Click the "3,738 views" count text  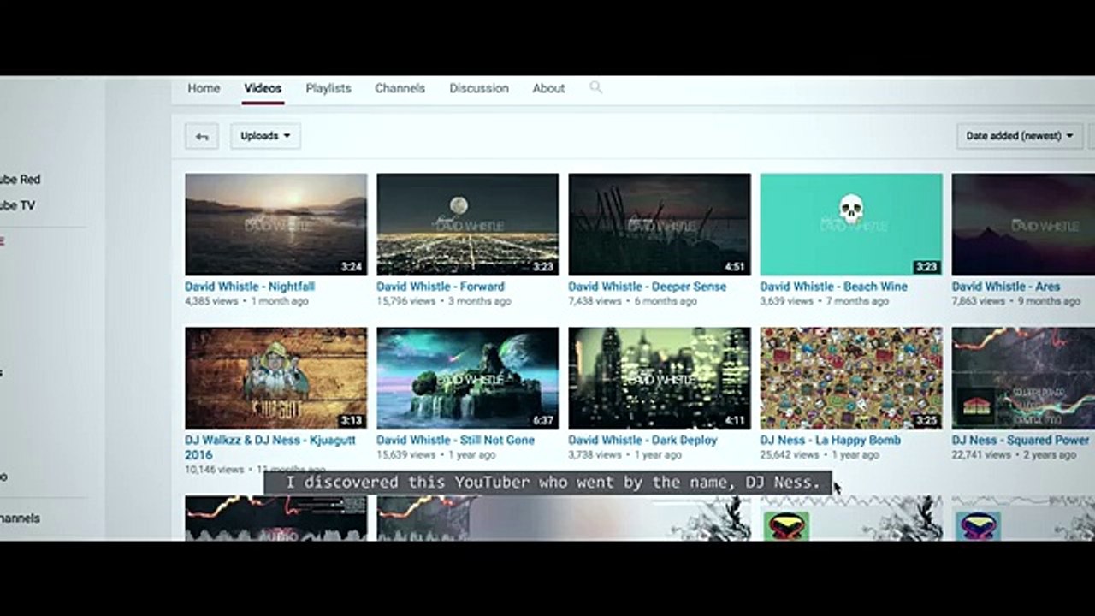[595, 455]
